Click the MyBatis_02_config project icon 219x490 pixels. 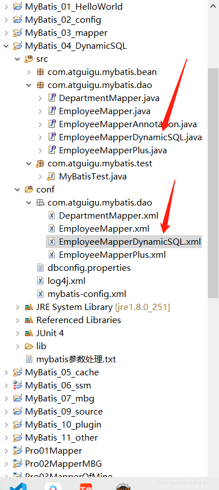pos(18,20)
